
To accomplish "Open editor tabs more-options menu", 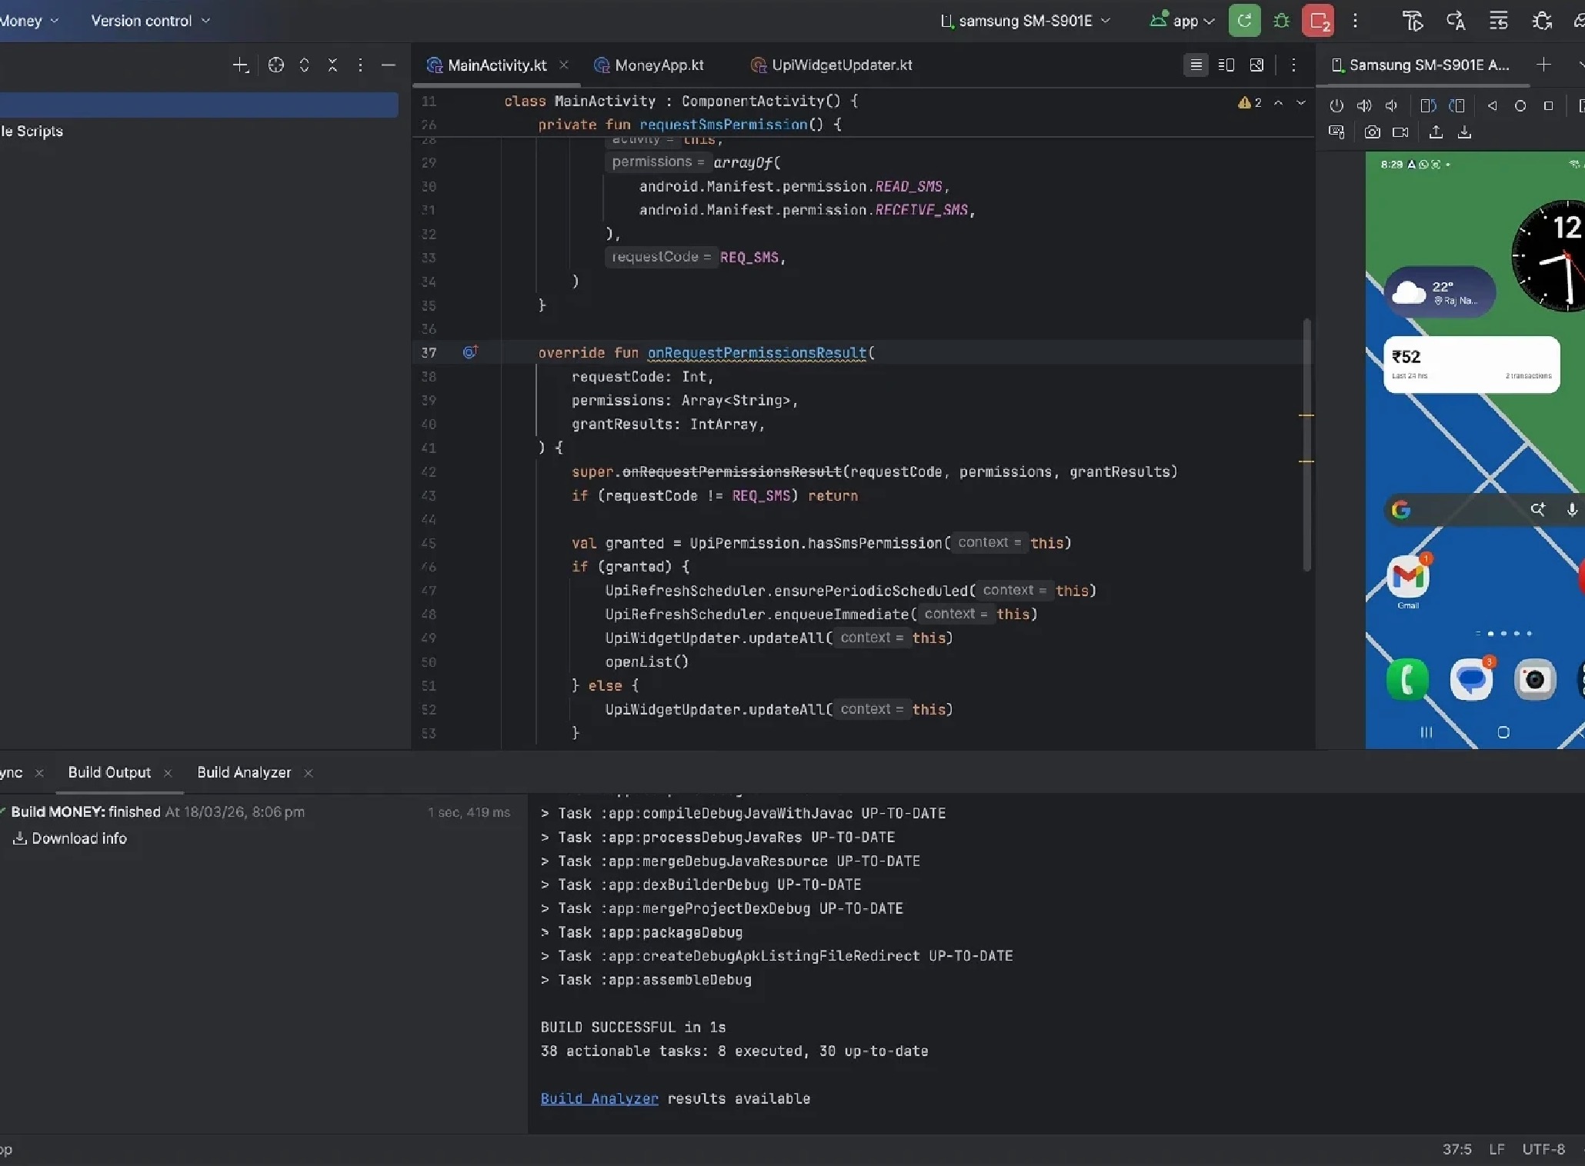I will coord(1293,65).
